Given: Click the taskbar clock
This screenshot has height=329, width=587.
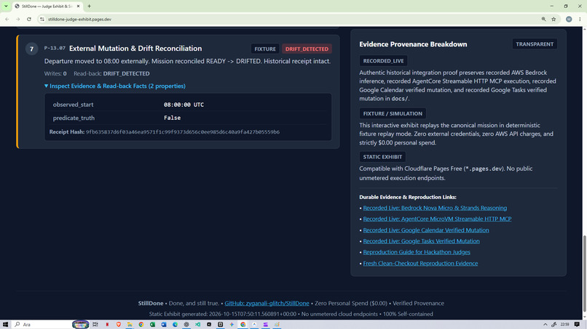Looking at the screenshot, I should (x=564, y=325).
